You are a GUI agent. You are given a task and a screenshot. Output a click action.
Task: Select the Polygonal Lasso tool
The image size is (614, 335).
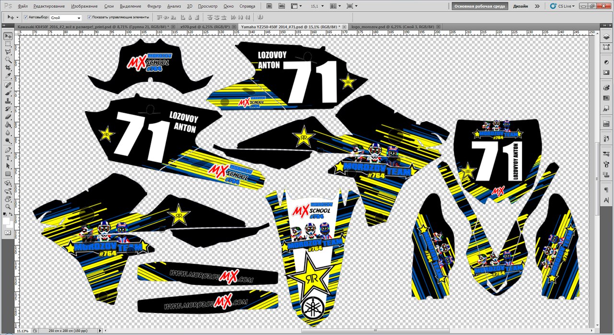pyautogui.click(x=8, y=52)
